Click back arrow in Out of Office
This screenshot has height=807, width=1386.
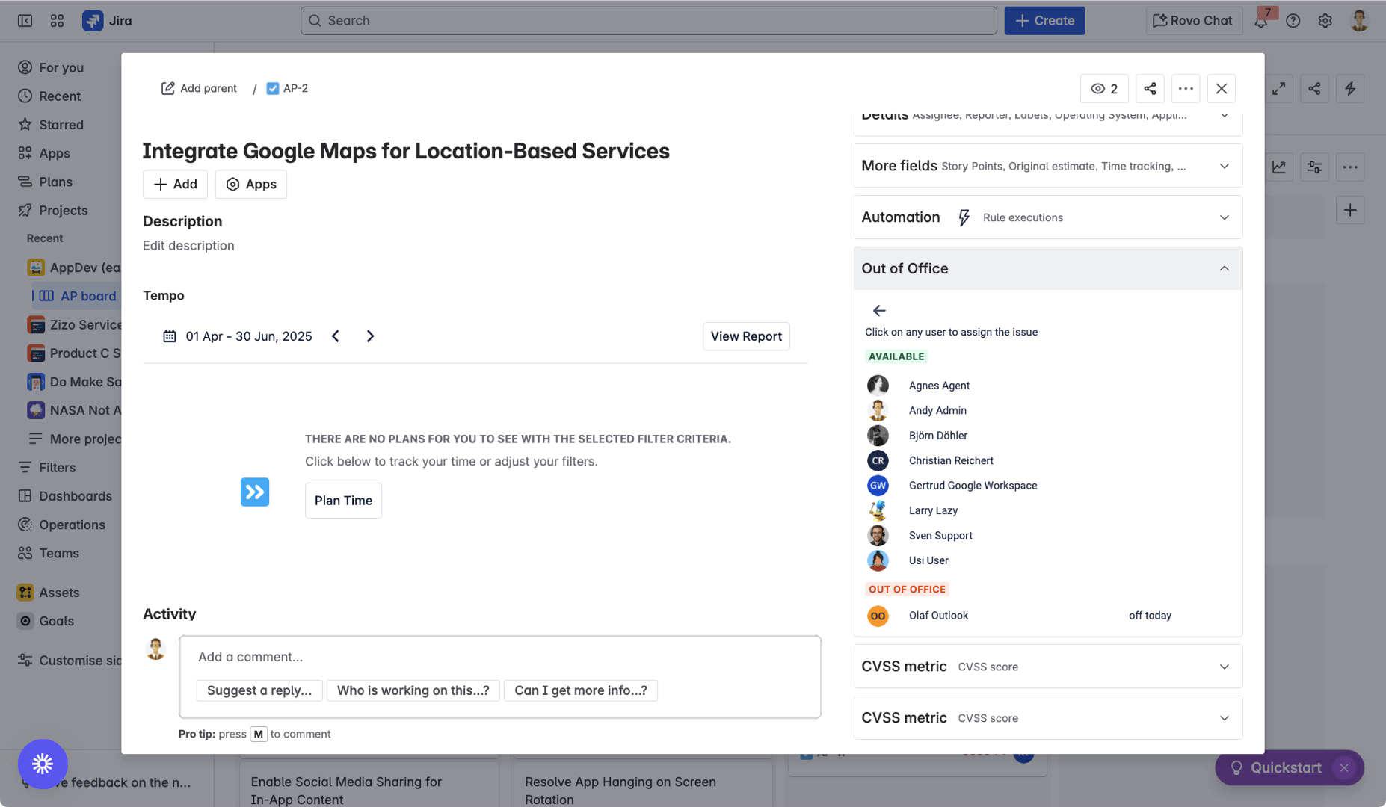(x=879, y=310)
